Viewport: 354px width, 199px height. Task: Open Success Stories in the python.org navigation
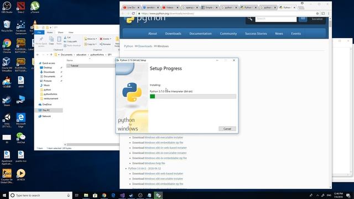[x=256, y=33]
